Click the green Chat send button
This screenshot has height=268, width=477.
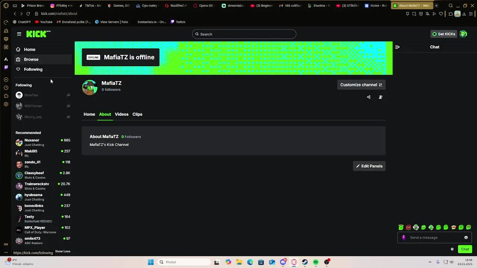click(x=465, y=249)
